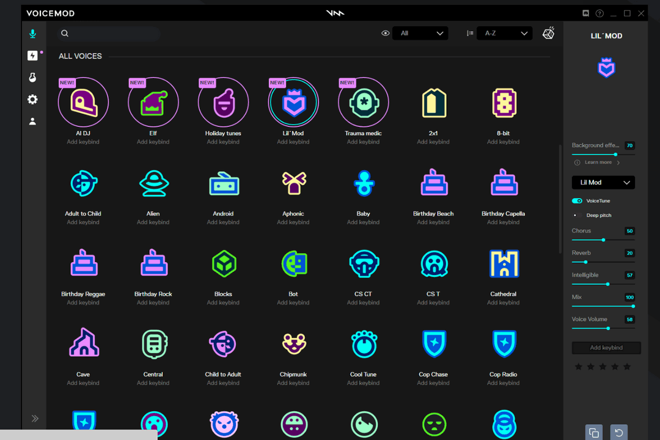
Task: Pick the Alien voice filter
Action: pos(153,183)
